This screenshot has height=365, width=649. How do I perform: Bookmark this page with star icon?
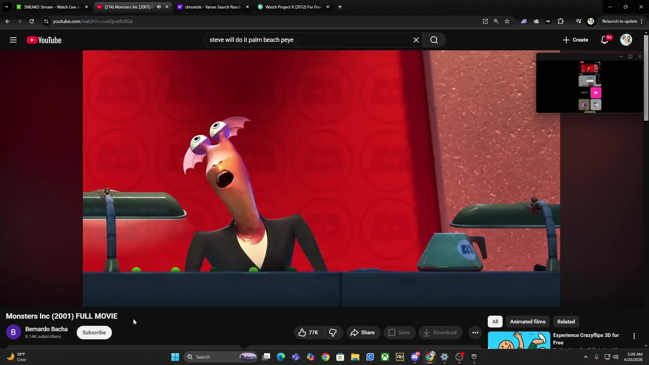tap(507, 21)
